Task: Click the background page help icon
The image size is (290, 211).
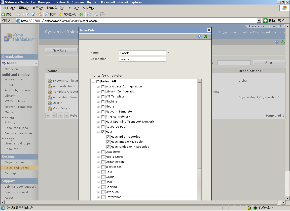Action: 277,42
